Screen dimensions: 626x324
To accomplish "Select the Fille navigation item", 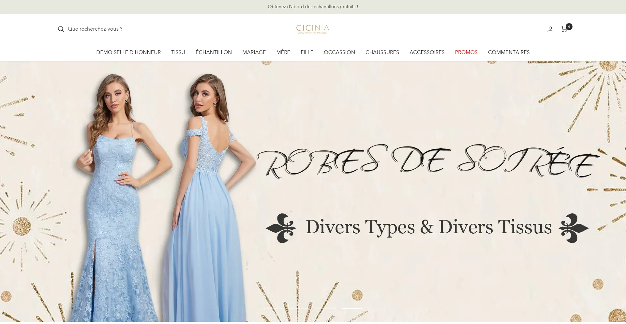I will (x=307, y=52).
